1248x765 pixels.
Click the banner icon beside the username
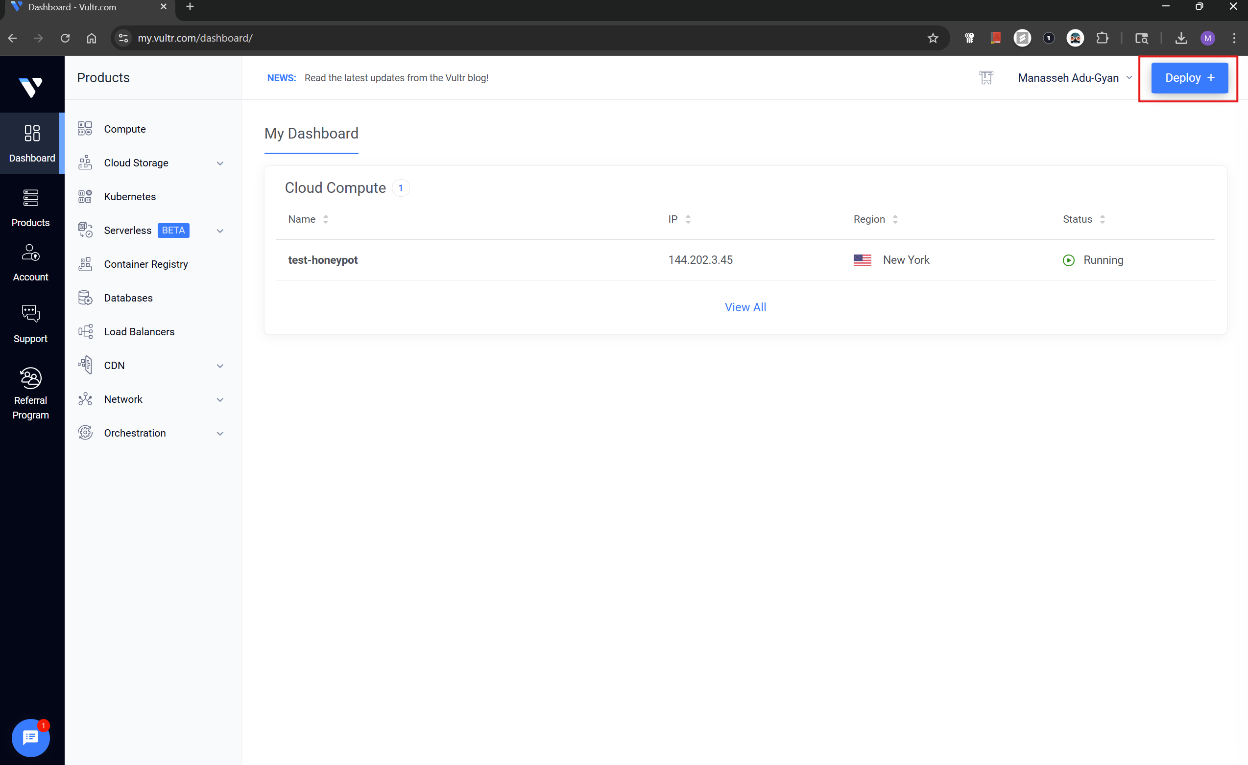coord(985,77)
